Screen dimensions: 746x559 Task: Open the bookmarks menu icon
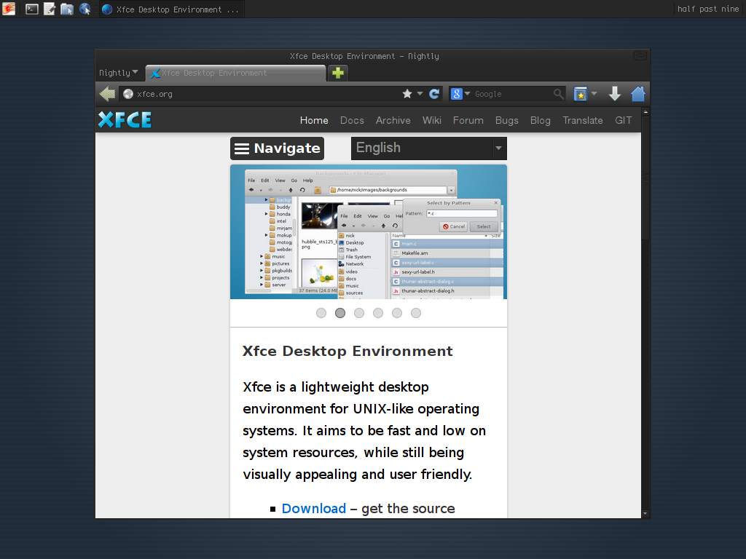[581, 94]
